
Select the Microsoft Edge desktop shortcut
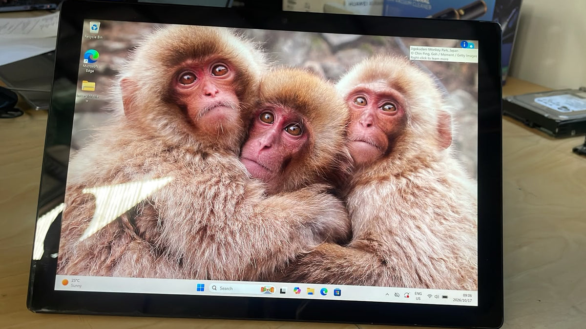coord(91,61)
